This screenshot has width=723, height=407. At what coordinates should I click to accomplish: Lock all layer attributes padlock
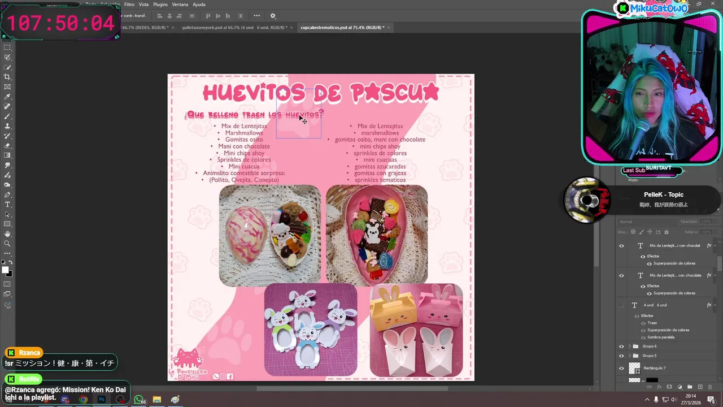667,232
